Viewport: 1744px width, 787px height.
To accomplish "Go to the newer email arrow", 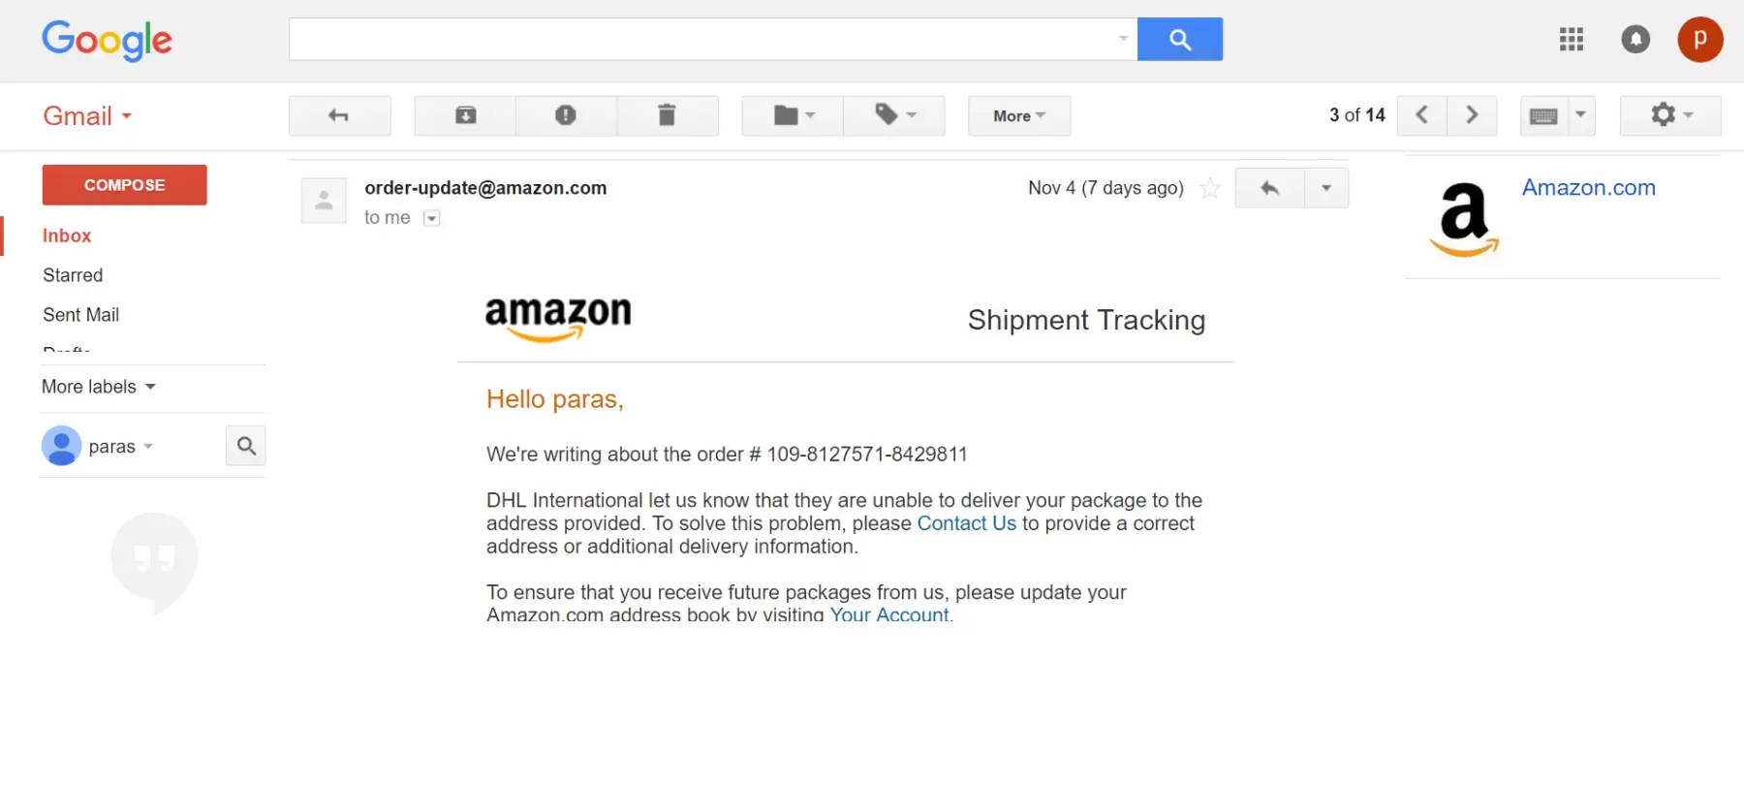I will (x=1421, y=115).
